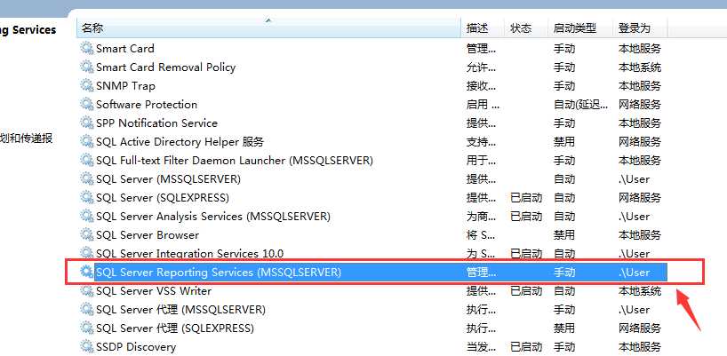Click 禁用 startup type of SQL Active Directory Helper
This screenshot has width=727, height=356.
[x=563, y=142]
